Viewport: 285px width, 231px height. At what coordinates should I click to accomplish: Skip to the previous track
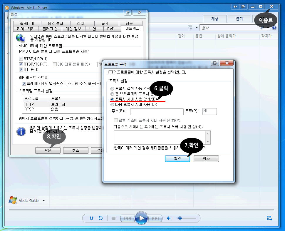[128, 218]
